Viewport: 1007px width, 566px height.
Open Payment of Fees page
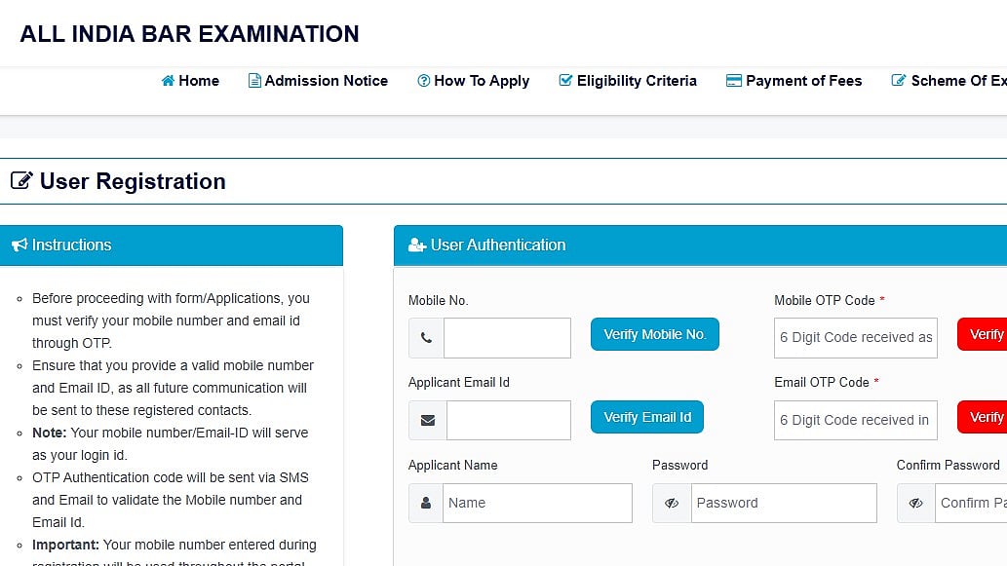794,81
